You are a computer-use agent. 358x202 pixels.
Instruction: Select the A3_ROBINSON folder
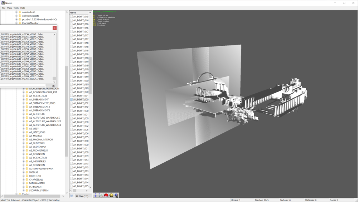[37, 165]
